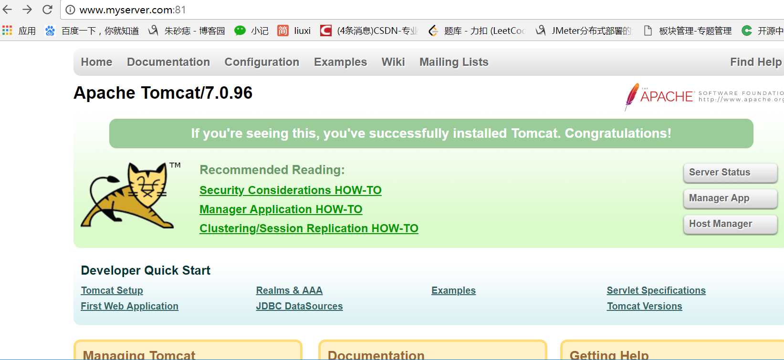
Task: Open the Tomcat Versions link
Action: [x=644, y=306]
